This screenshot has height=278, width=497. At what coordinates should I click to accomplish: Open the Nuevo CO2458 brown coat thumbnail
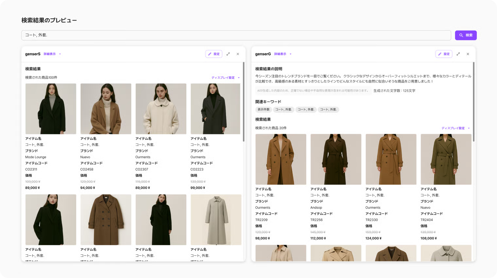point(106,109)
